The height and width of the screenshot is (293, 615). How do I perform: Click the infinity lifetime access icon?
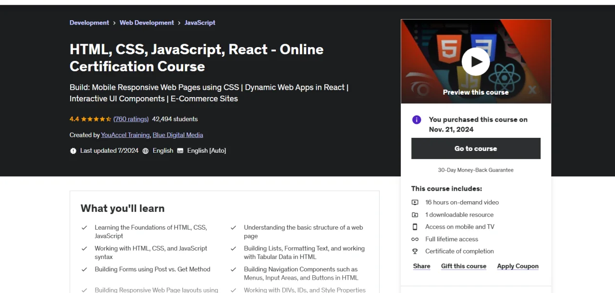415,239
